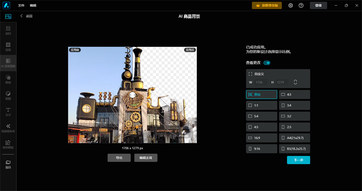Image resolution: width=362 pixels, height=191 pixels.
Task: Choose the B5(18.2x25.7) size
Action: pyautogui.click(x=295, y=149)
